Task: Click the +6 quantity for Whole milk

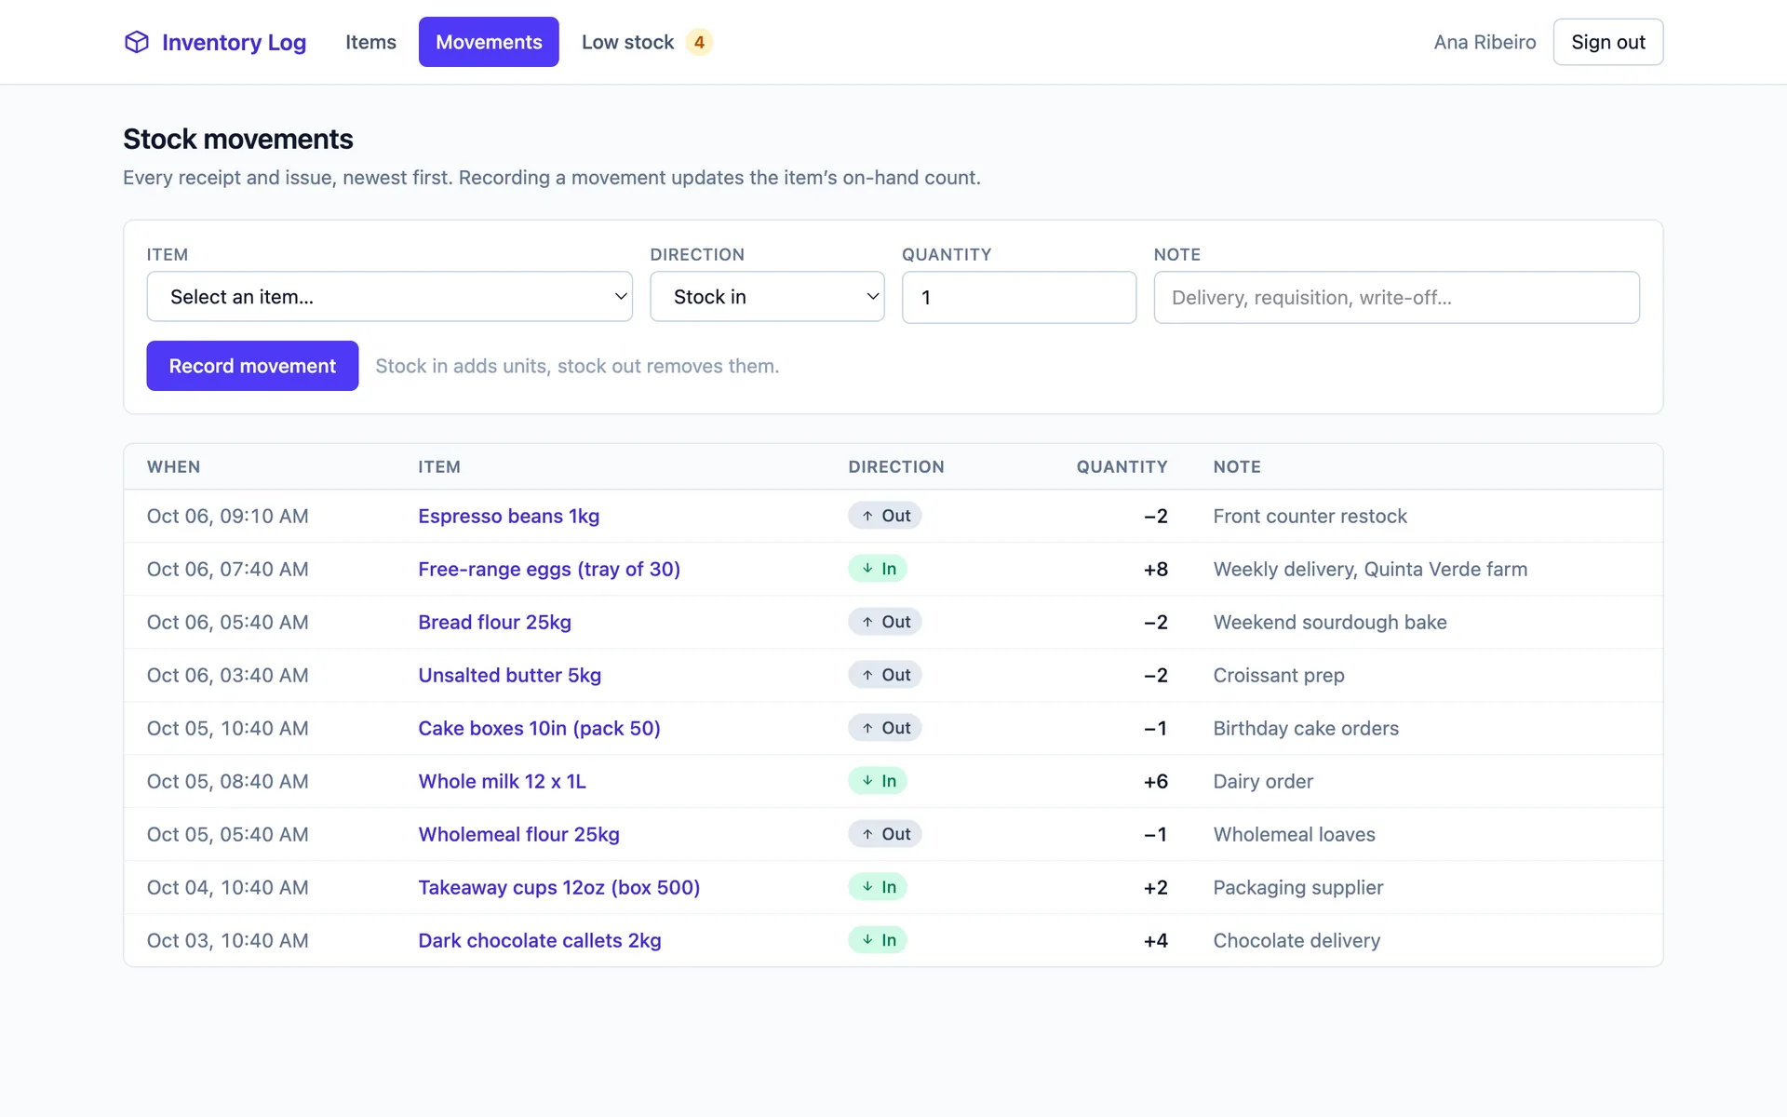Action: (1156, 781)
